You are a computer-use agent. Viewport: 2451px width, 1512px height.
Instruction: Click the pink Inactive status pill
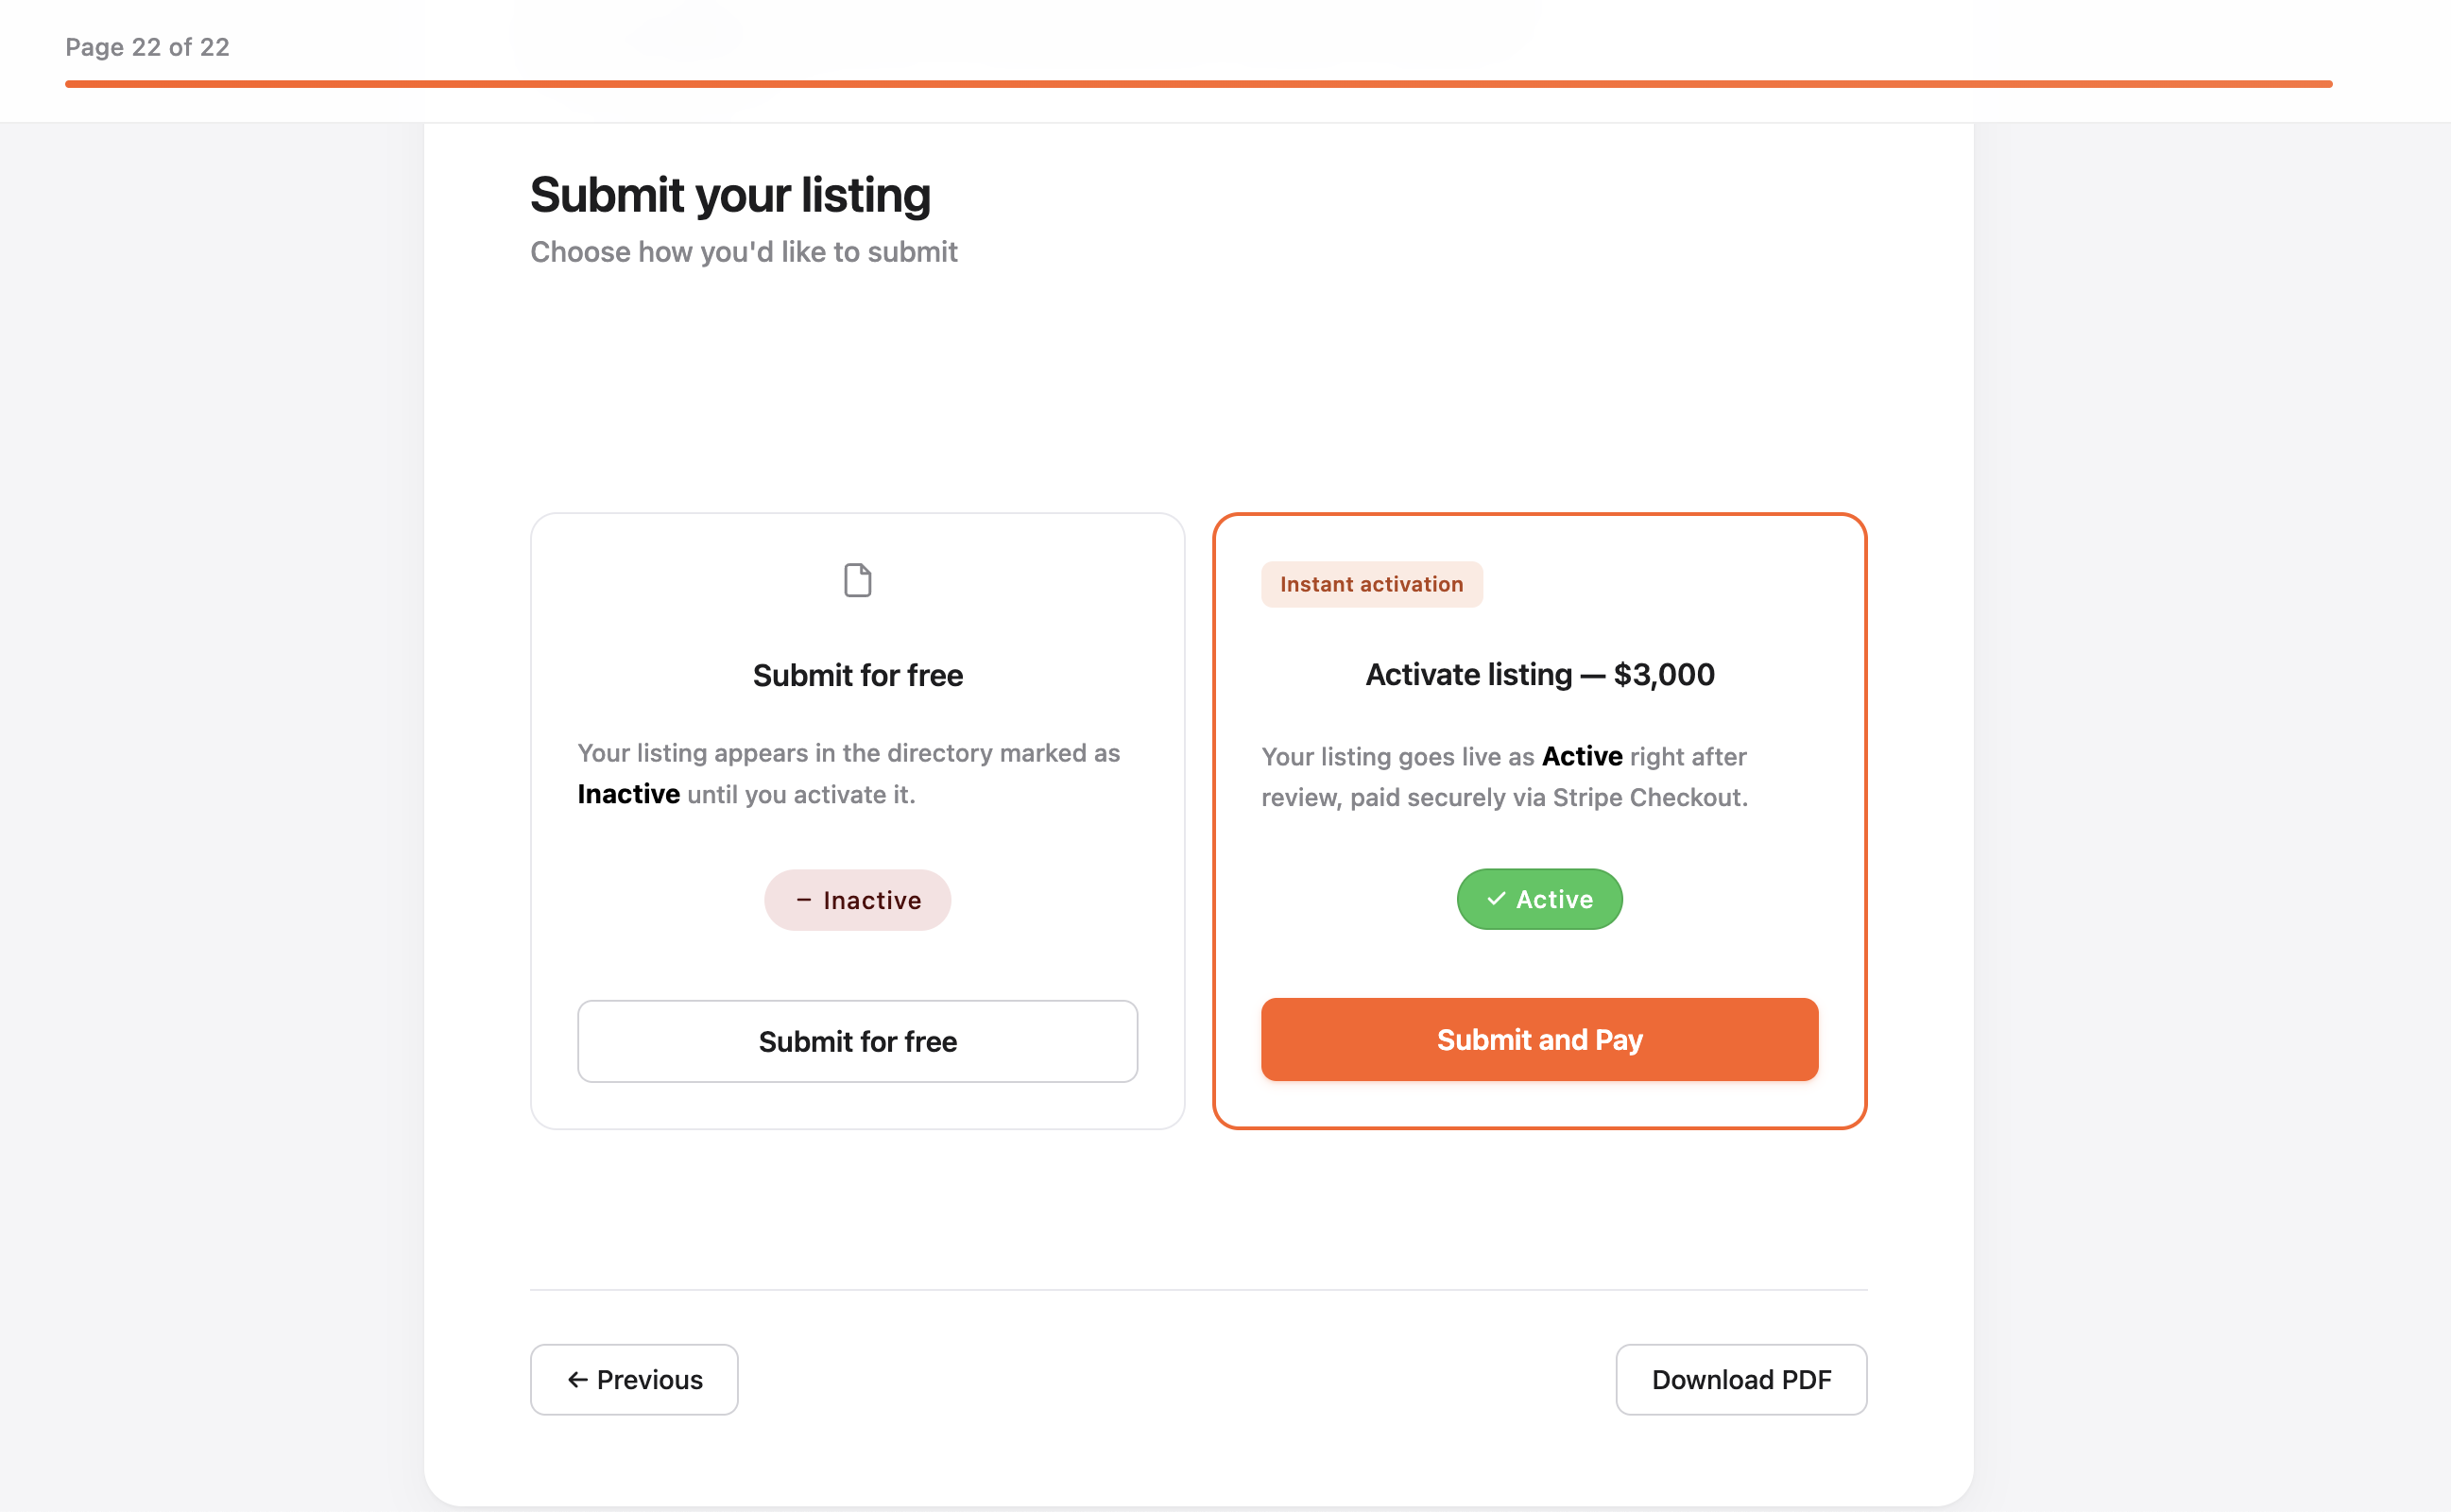tap(858, 900)
